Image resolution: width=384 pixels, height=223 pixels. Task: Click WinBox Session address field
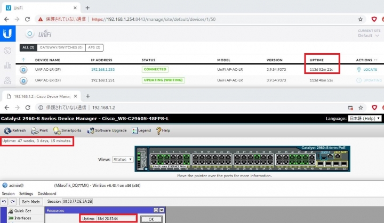pos(77,202)
